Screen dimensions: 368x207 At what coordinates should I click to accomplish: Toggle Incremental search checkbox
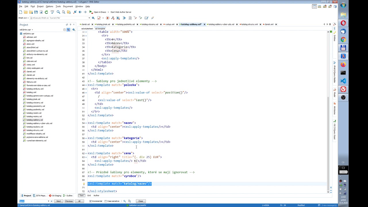91,201
